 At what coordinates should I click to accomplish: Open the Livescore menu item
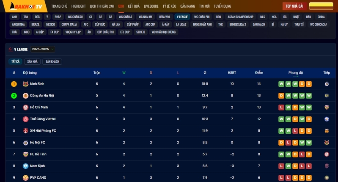pyautogui.click(x=151, y=6)
